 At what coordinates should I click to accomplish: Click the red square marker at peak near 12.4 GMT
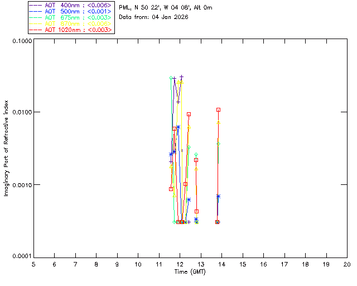coord(189,114)
